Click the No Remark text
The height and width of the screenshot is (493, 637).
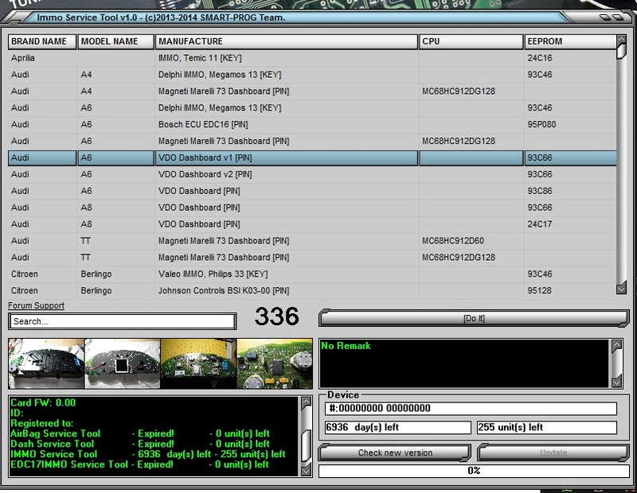coord(346,346)
